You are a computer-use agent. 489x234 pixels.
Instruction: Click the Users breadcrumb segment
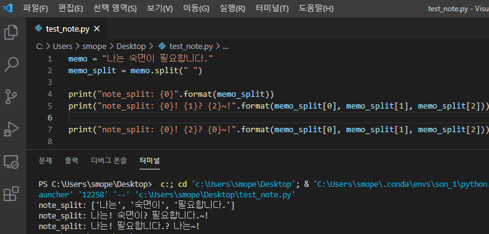coord(62,47)
